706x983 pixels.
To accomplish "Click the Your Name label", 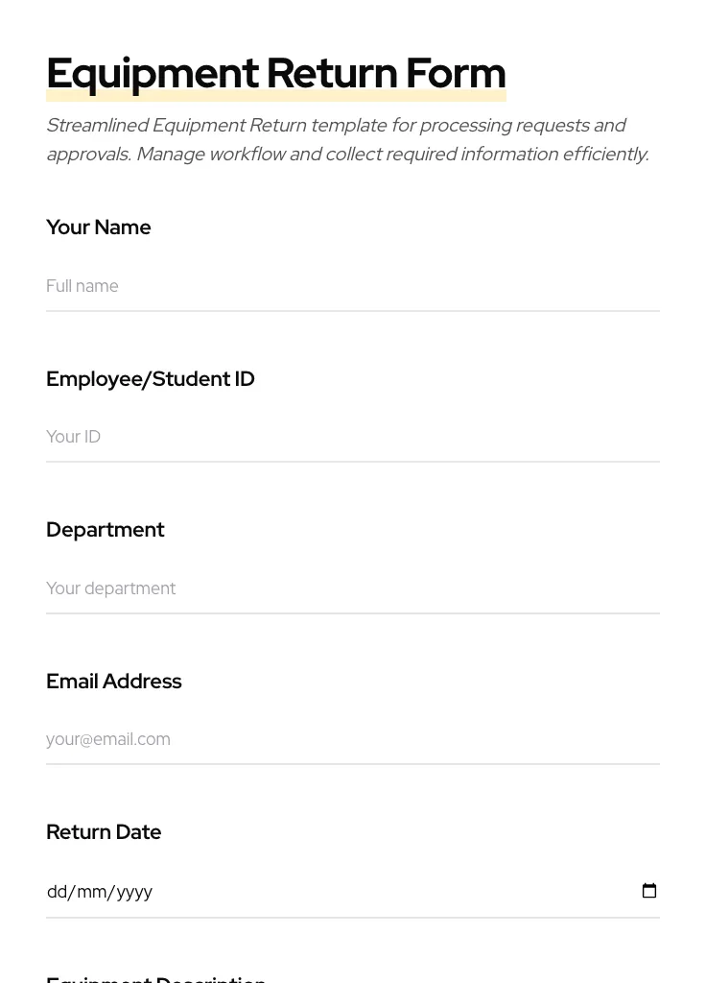I will coord(99,228).
